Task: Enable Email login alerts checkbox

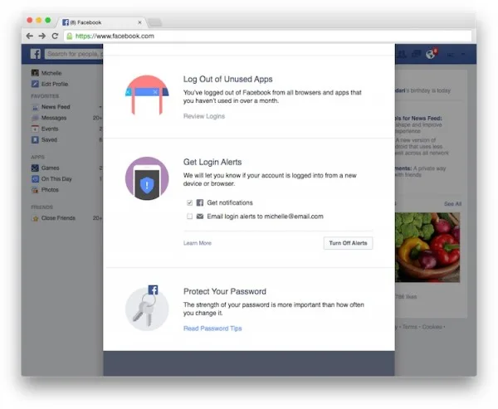Action: tap(189, 217)
